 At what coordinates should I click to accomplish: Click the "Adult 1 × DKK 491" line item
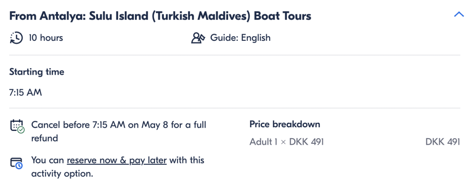(x=287, y=142)
